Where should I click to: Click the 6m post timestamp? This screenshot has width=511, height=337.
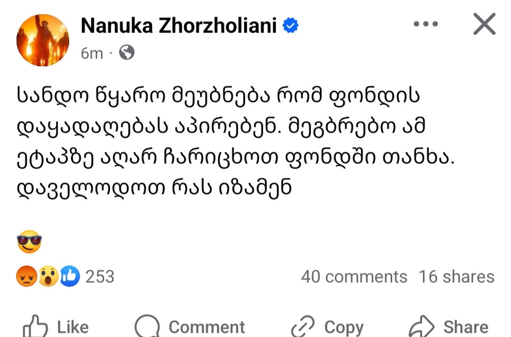(x=91, y=52)
